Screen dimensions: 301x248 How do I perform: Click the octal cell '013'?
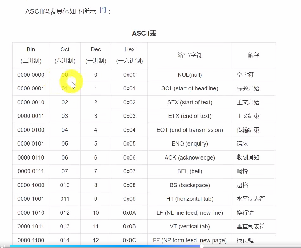click(x=65, y=226)
